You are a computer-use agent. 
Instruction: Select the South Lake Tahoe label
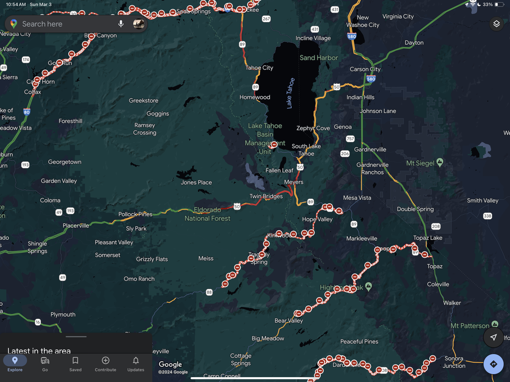[x=306, y=150]
